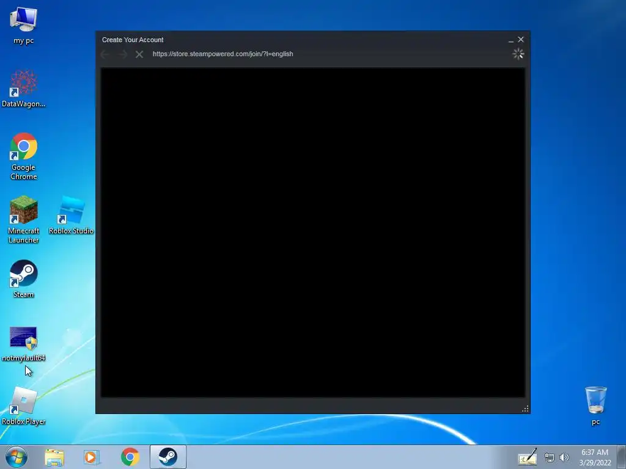The image size is (626, 469).
Task: Click the Steam store URL address
Action: tap(223, 54)
